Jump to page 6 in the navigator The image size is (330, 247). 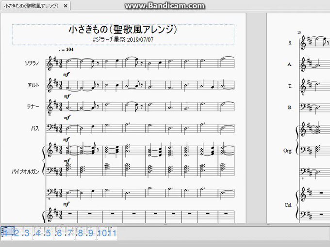point(59,233)
